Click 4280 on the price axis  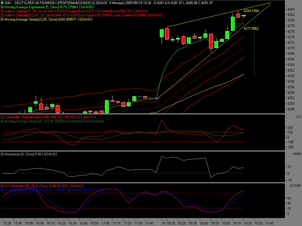coord(291,20)
